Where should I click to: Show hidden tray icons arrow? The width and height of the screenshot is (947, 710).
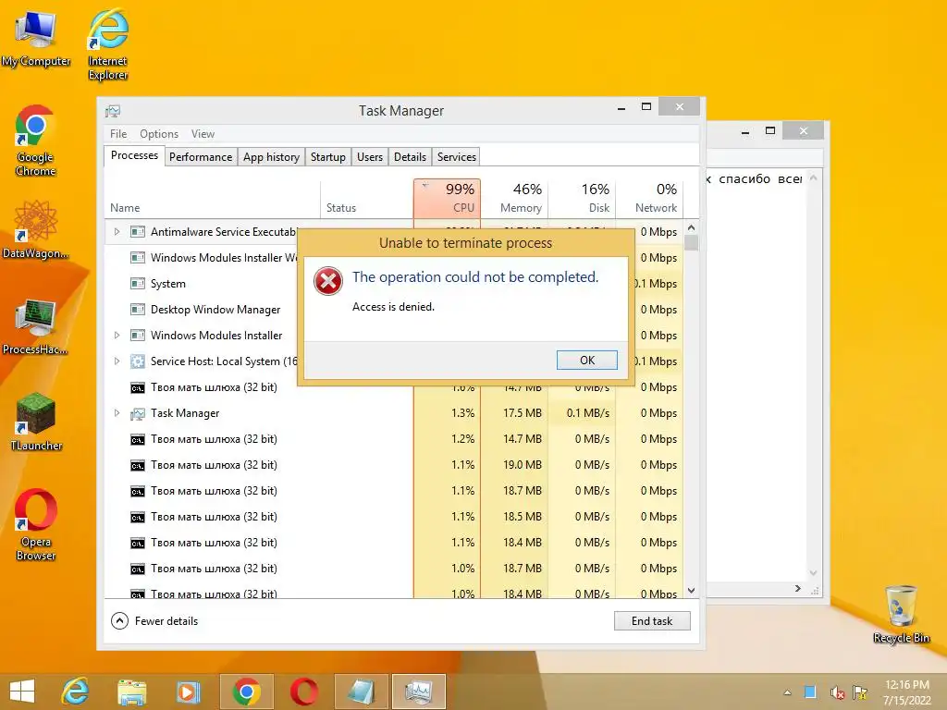coord(787,692)
